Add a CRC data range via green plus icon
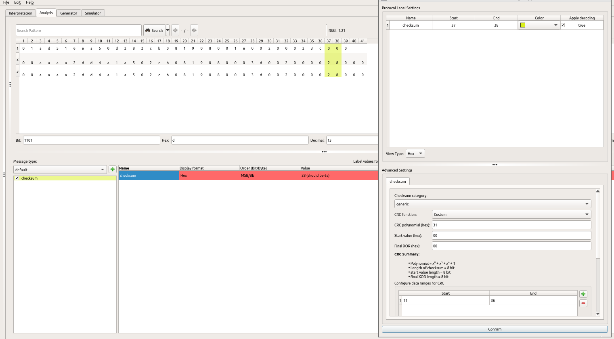The image size is (614, 339). 583,294
